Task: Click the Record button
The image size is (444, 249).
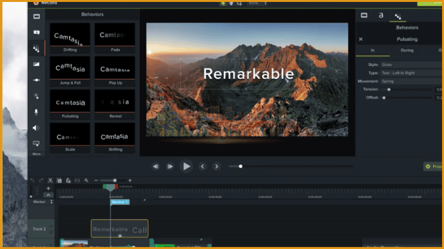Action: point(46,3)
